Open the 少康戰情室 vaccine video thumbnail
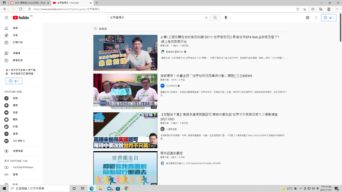 pos(125,130)
